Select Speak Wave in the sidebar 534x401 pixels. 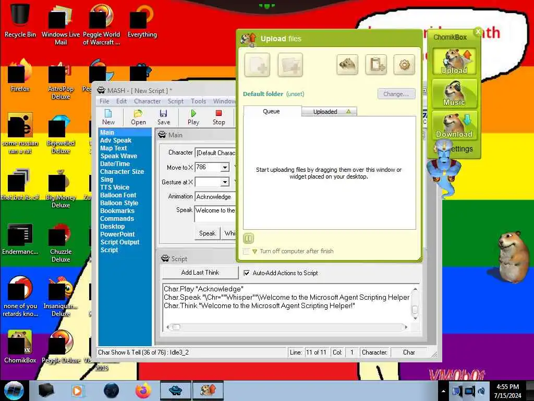(x=118, y=156)
